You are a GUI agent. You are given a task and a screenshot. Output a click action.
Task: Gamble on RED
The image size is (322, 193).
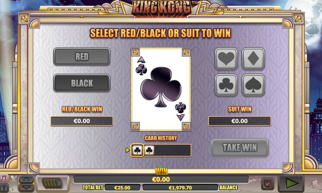click(x=82, y=57)
